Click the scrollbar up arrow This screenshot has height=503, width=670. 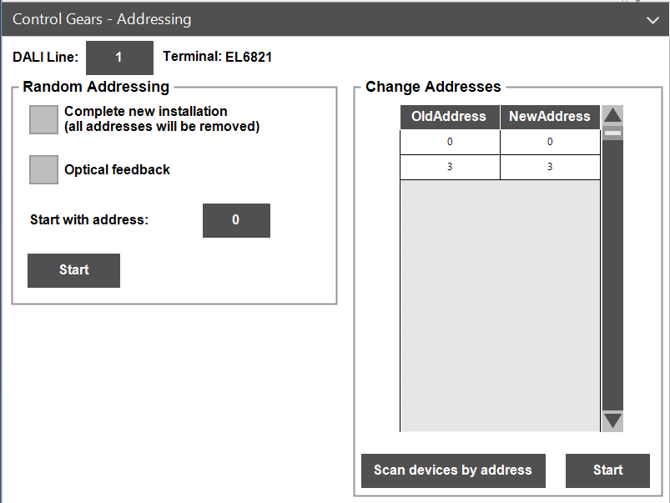click(x=612, y=114)
